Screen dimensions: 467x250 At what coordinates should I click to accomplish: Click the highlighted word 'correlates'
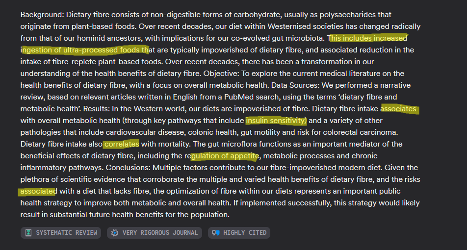(122, 144)
